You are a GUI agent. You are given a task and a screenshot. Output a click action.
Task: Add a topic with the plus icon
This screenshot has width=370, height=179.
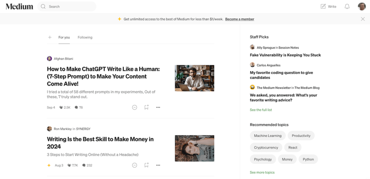(x=50, y=37)
